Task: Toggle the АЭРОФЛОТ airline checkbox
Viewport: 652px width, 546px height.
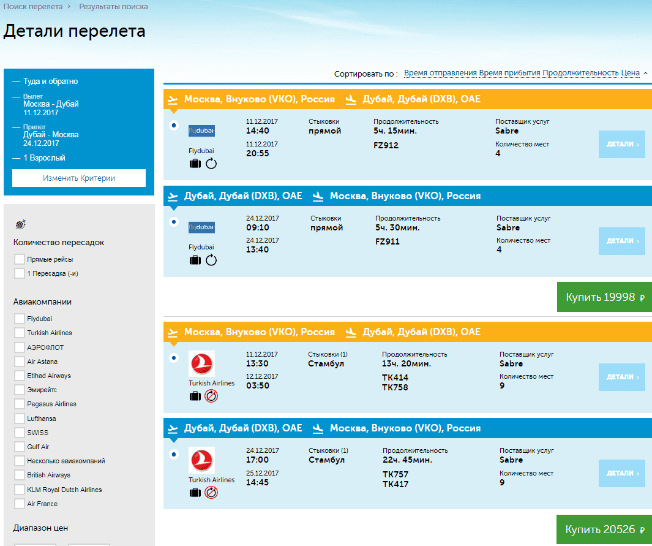Action: [19, 347]
